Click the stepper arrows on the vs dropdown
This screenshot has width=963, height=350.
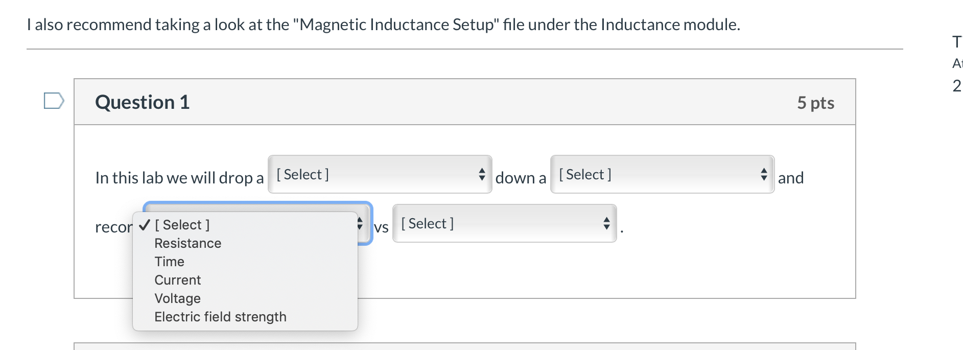(x=606, y=223)
